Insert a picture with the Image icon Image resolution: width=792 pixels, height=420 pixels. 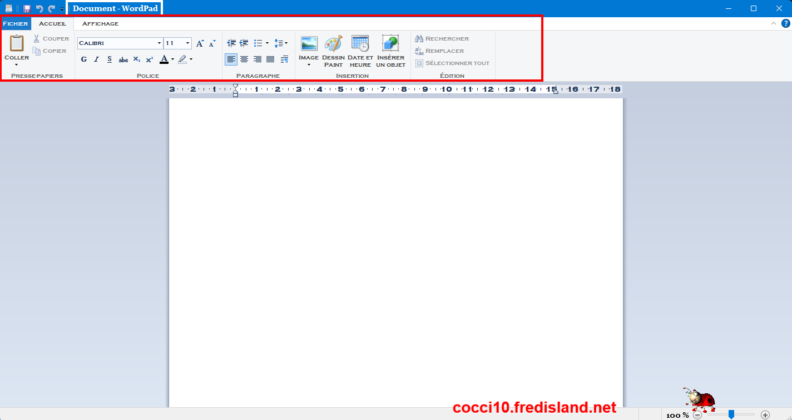309,43
